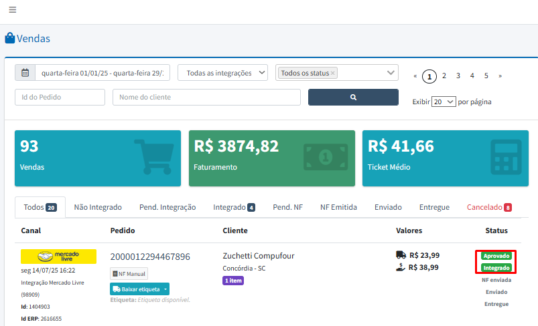Click the Nome do cliente search field
Viewport: 538px width, 326px height.
coord(206,98)
